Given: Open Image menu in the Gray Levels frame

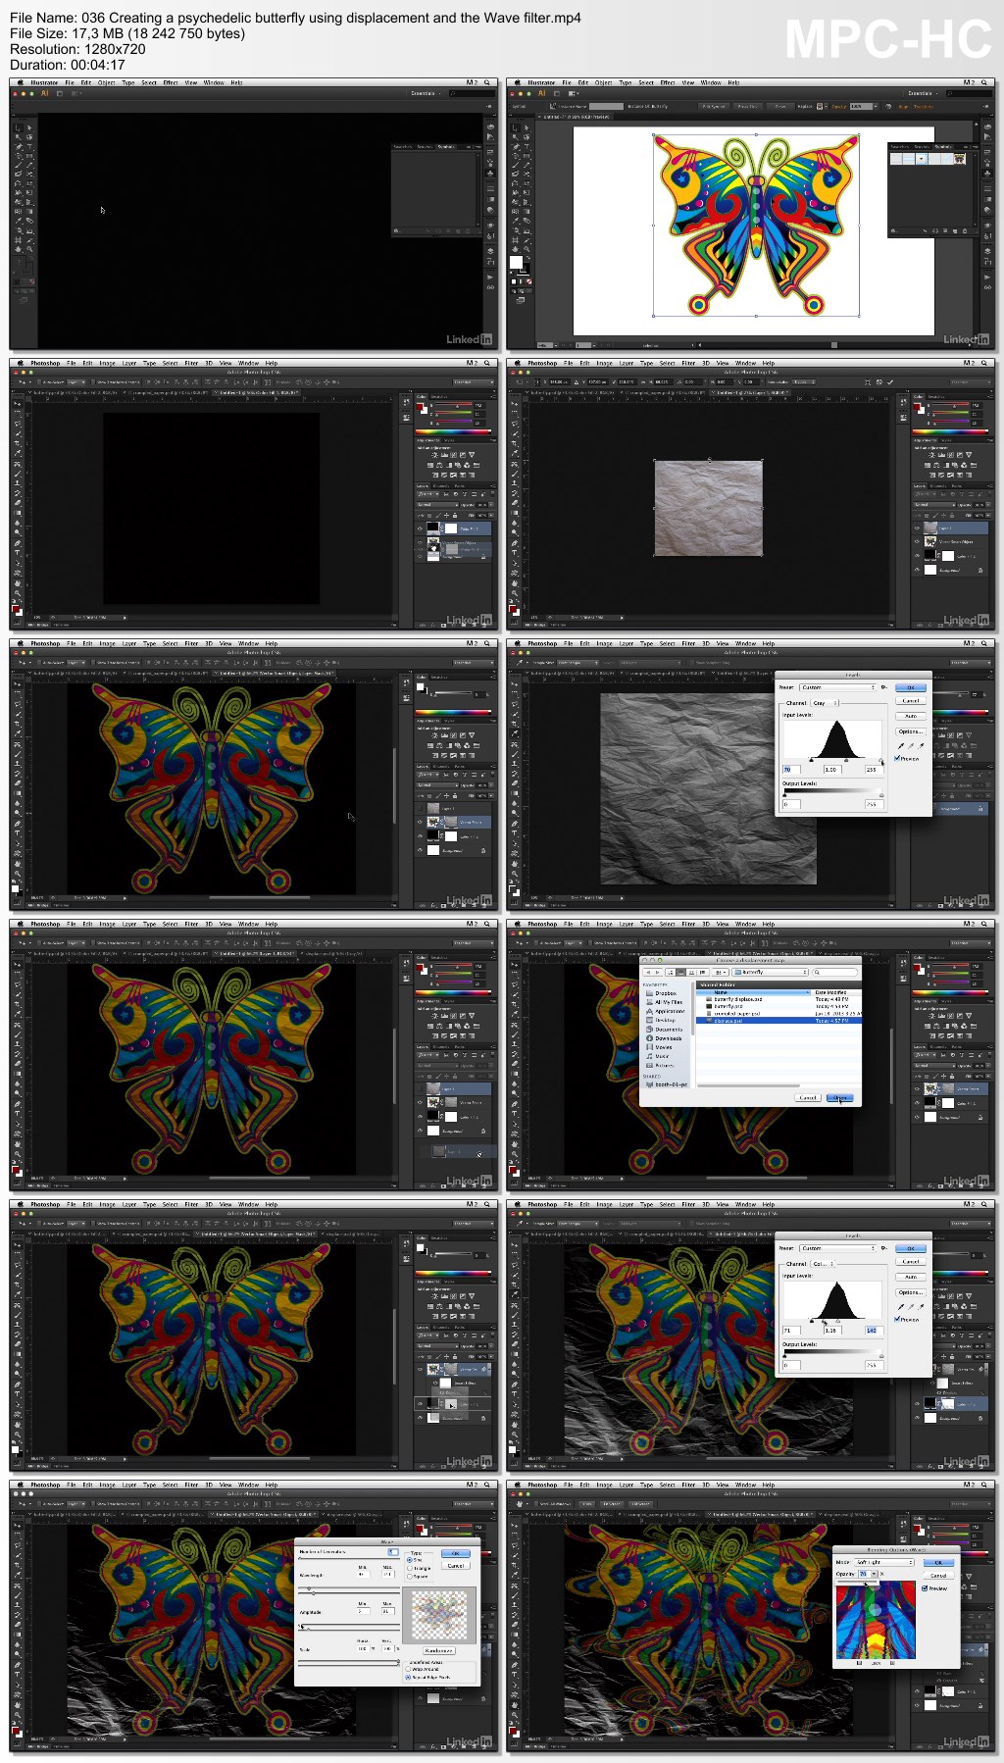Looking at the screenshot, I should [604, 643].
